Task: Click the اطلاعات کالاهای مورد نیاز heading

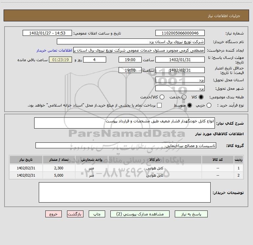Action: tap(219, 134)
